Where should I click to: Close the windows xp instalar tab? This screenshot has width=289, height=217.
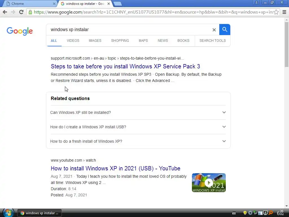109,4
